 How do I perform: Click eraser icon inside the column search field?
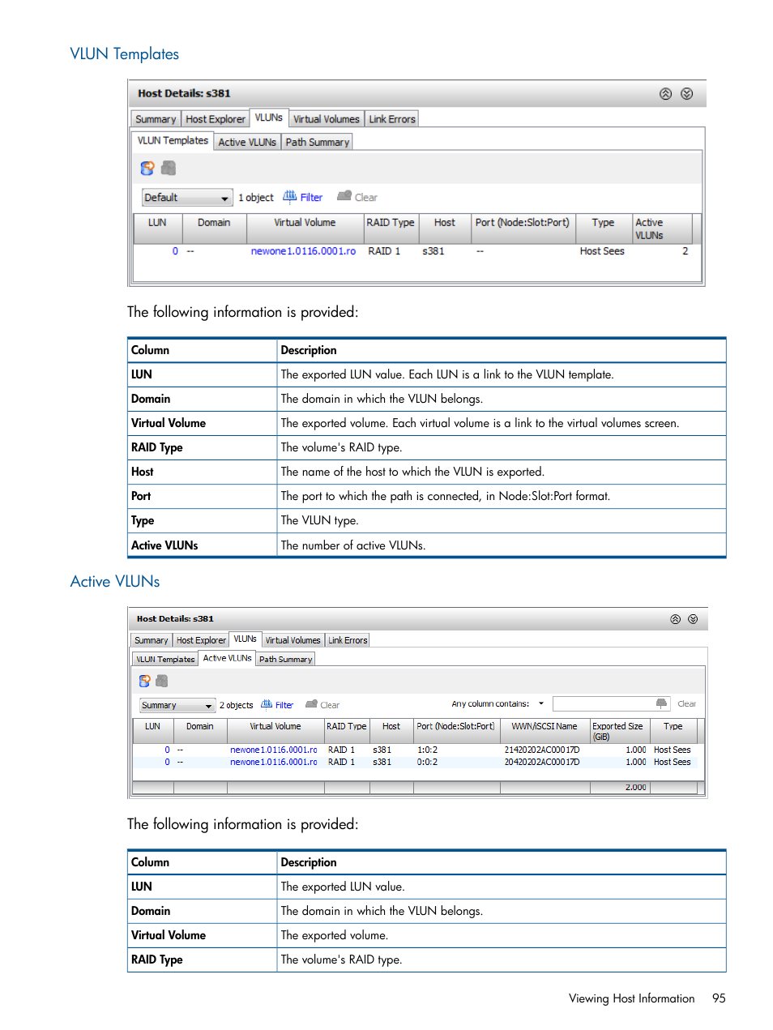[662, 703]
